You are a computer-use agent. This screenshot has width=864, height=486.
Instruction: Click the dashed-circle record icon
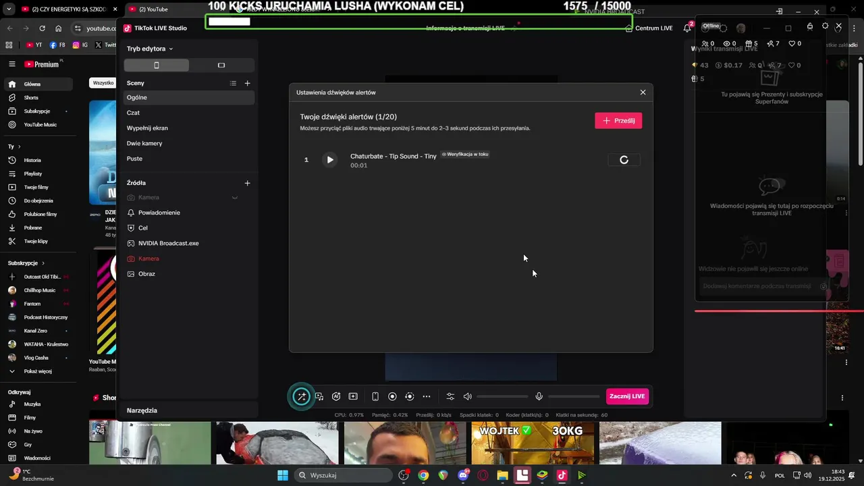click(x=410, y=396)
